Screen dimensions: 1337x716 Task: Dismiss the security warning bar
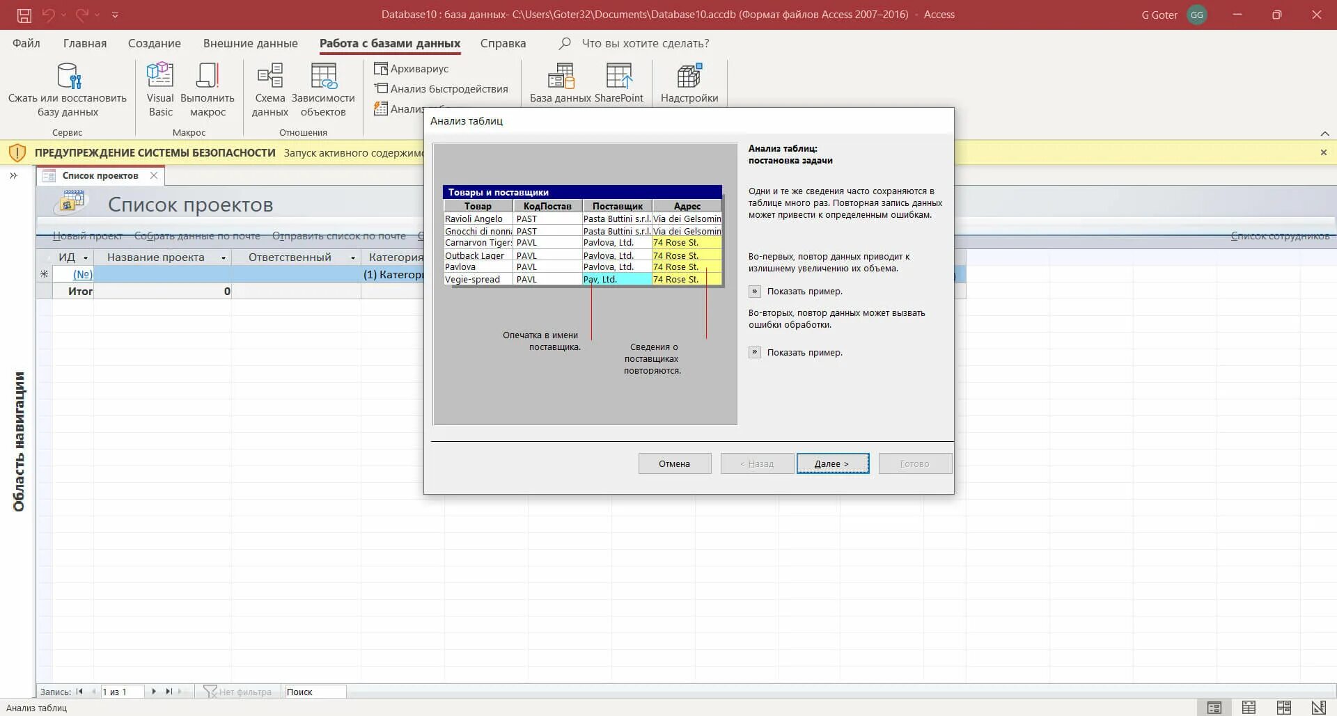pyautogui.click(x=1324, y=152)
